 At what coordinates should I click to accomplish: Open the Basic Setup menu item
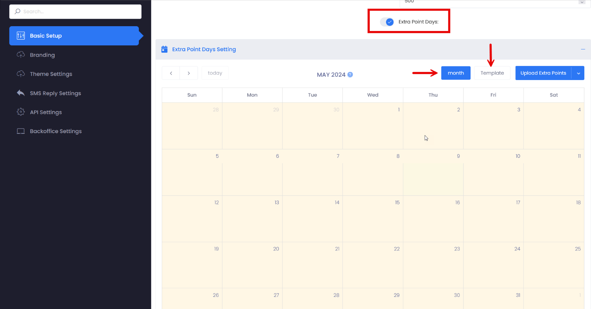pyautogui.click(x=74, y=36)
